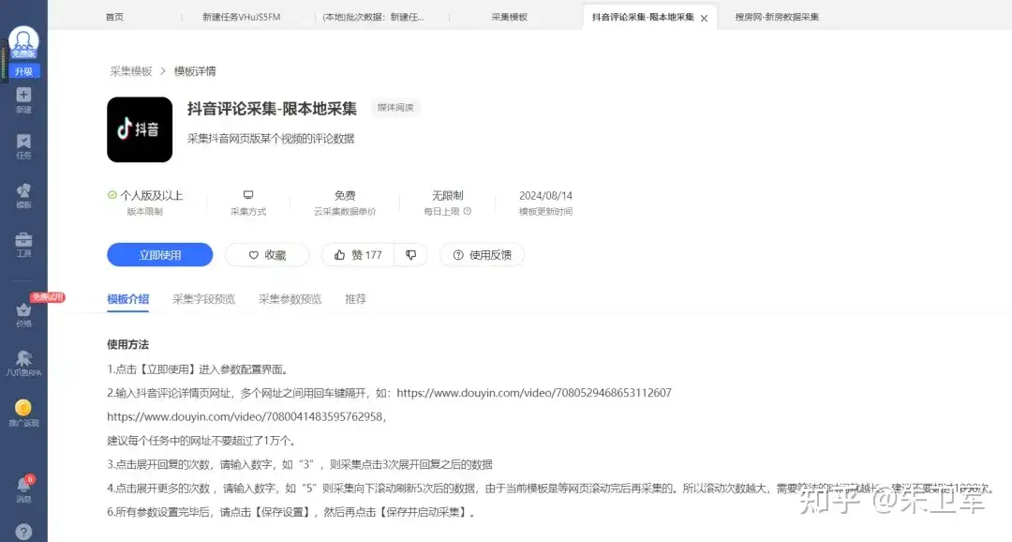Switch to the 采集模板 top tab
The height and width of the screenshot is (542, 1012).
pyautogui.click(x=509, y=17)
